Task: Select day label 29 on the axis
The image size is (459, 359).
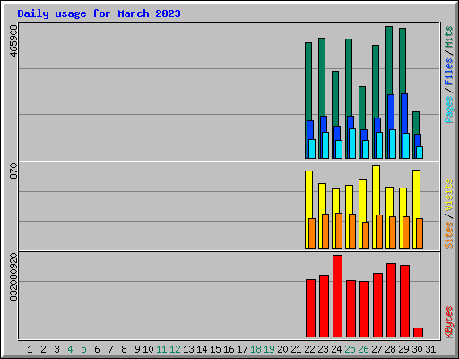Action: click(403, 349)
